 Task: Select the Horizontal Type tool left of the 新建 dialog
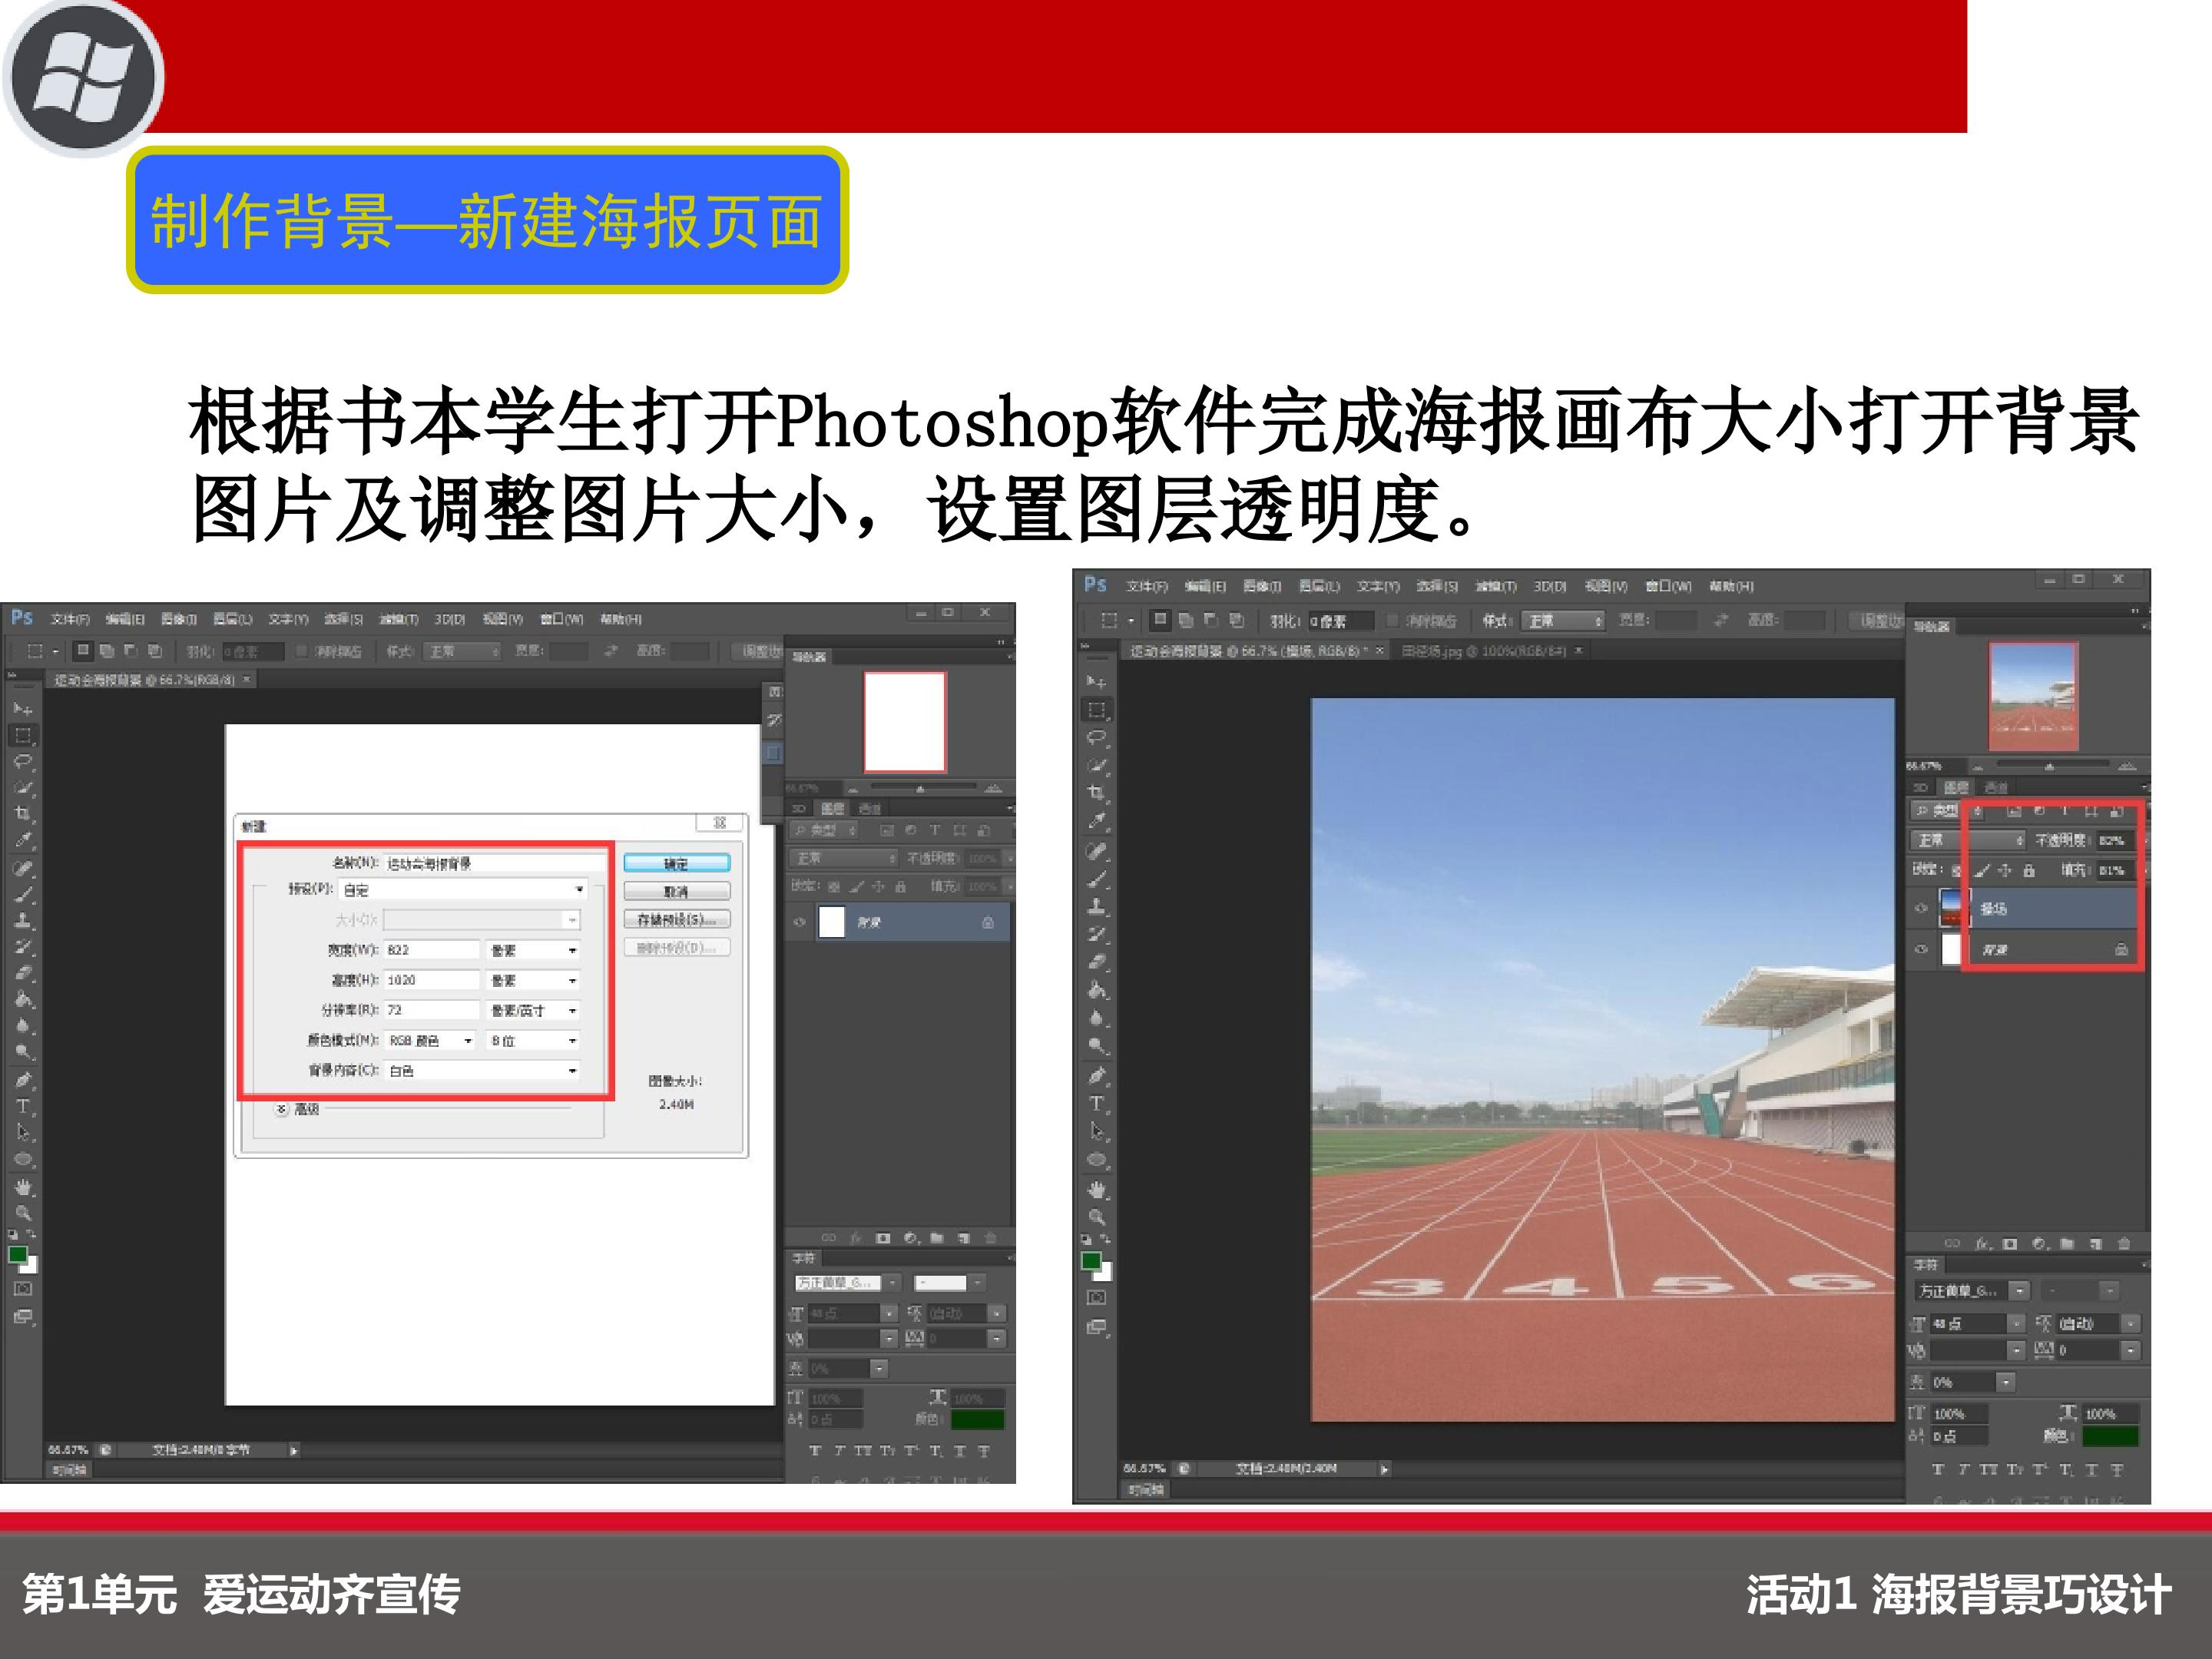tap(23, 1106)
